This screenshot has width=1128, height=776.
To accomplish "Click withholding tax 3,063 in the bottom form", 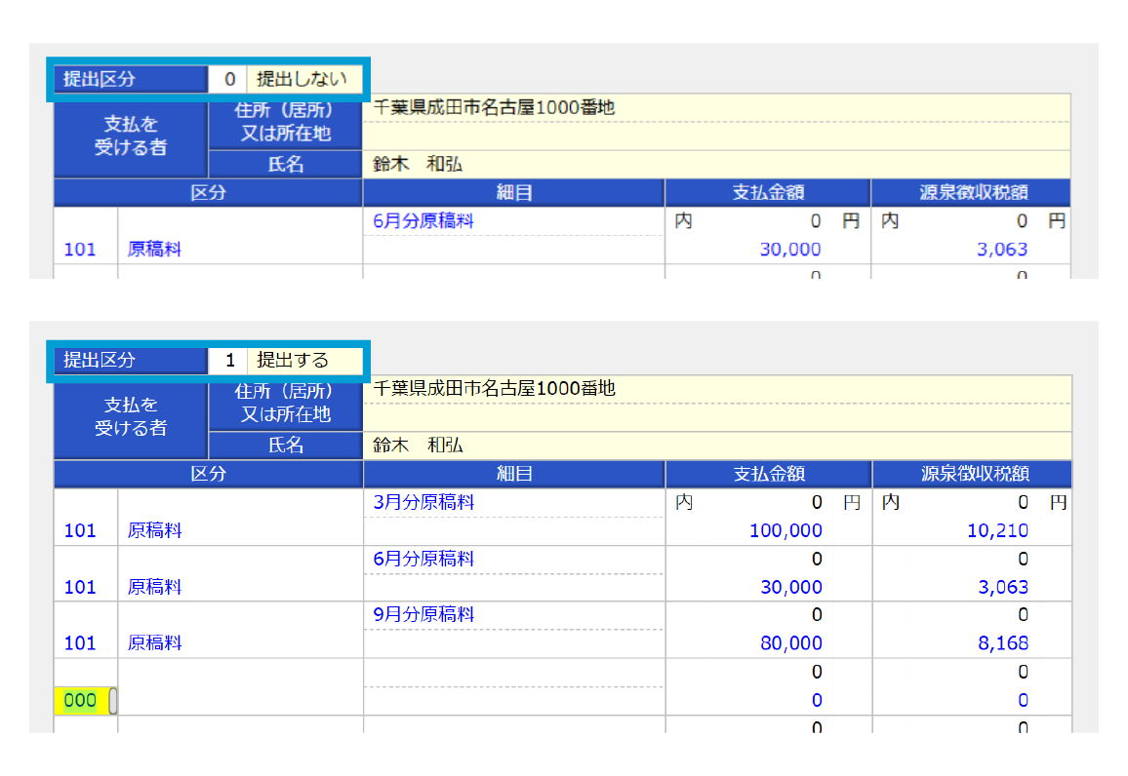I will coord(1003,587).
